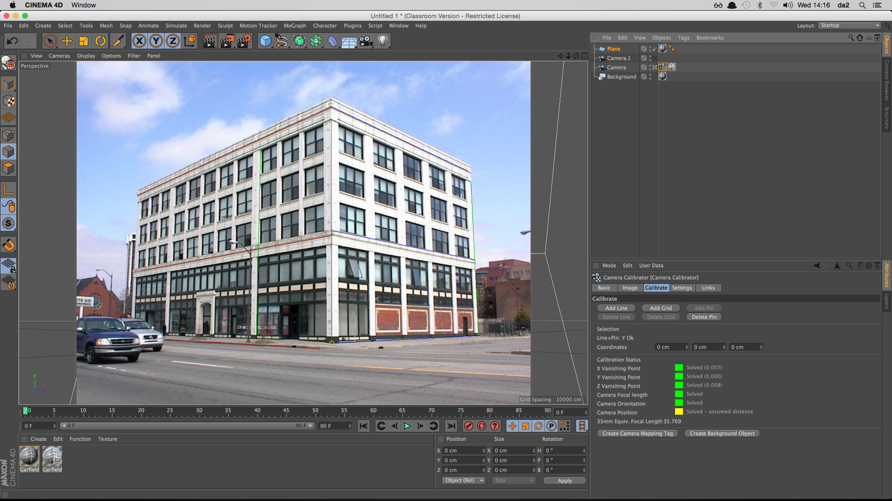
Task: Open the Object (Rel) coordinate dropdown
Action: pyautogui.click(x=464, y=481)
